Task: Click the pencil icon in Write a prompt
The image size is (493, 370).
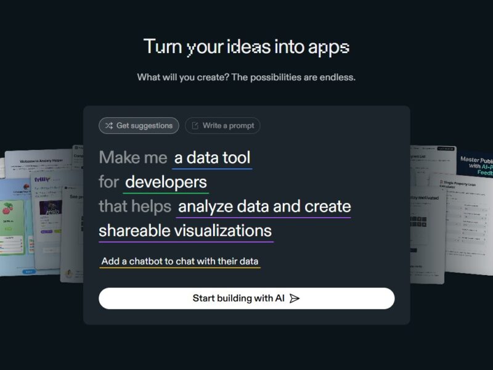Action: pyautogui.click(x=195, y=126)
